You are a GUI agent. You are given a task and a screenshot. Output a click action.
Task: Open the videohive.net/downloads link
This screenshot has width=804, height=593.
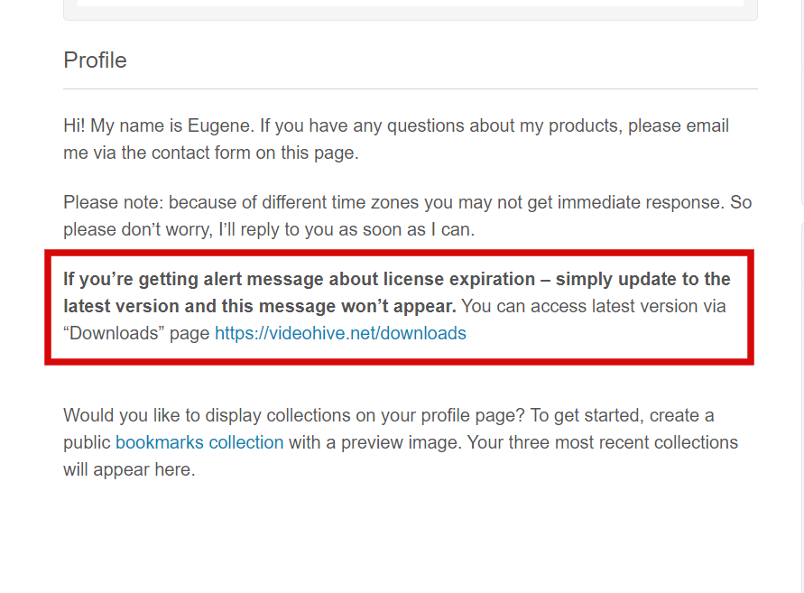pyautogui.click(x=340, y=333)
